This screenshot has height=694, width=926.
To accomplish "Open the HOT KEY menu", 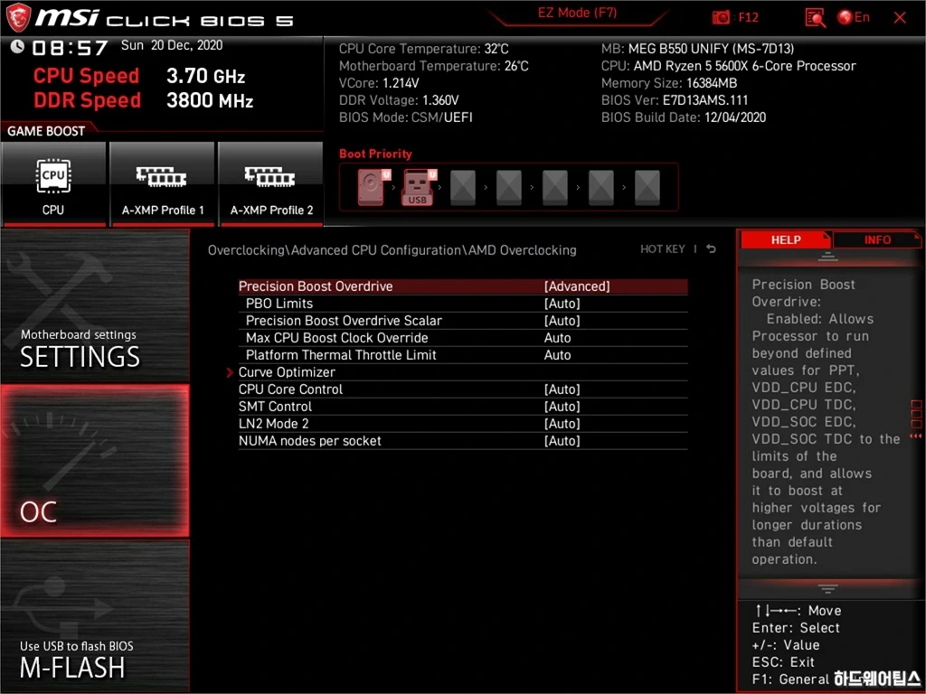I will pyautogui.click(x=663, y=249).
